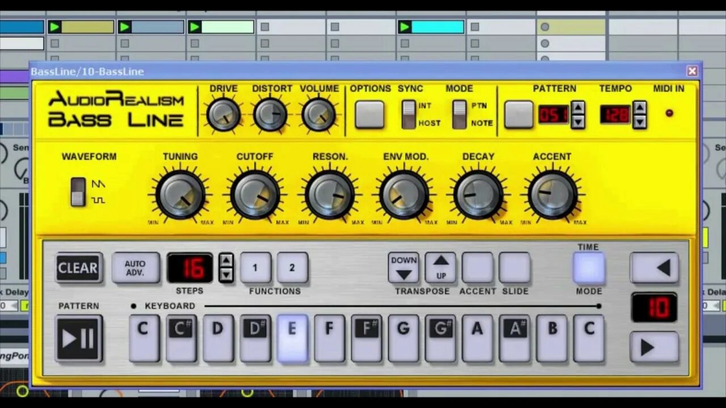Toggle the AUTO ADV. button

(x=135, y=267)
